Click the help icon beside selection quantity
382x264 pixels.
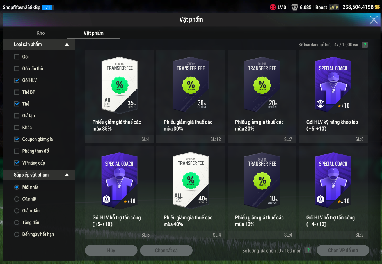click(308, 250)
